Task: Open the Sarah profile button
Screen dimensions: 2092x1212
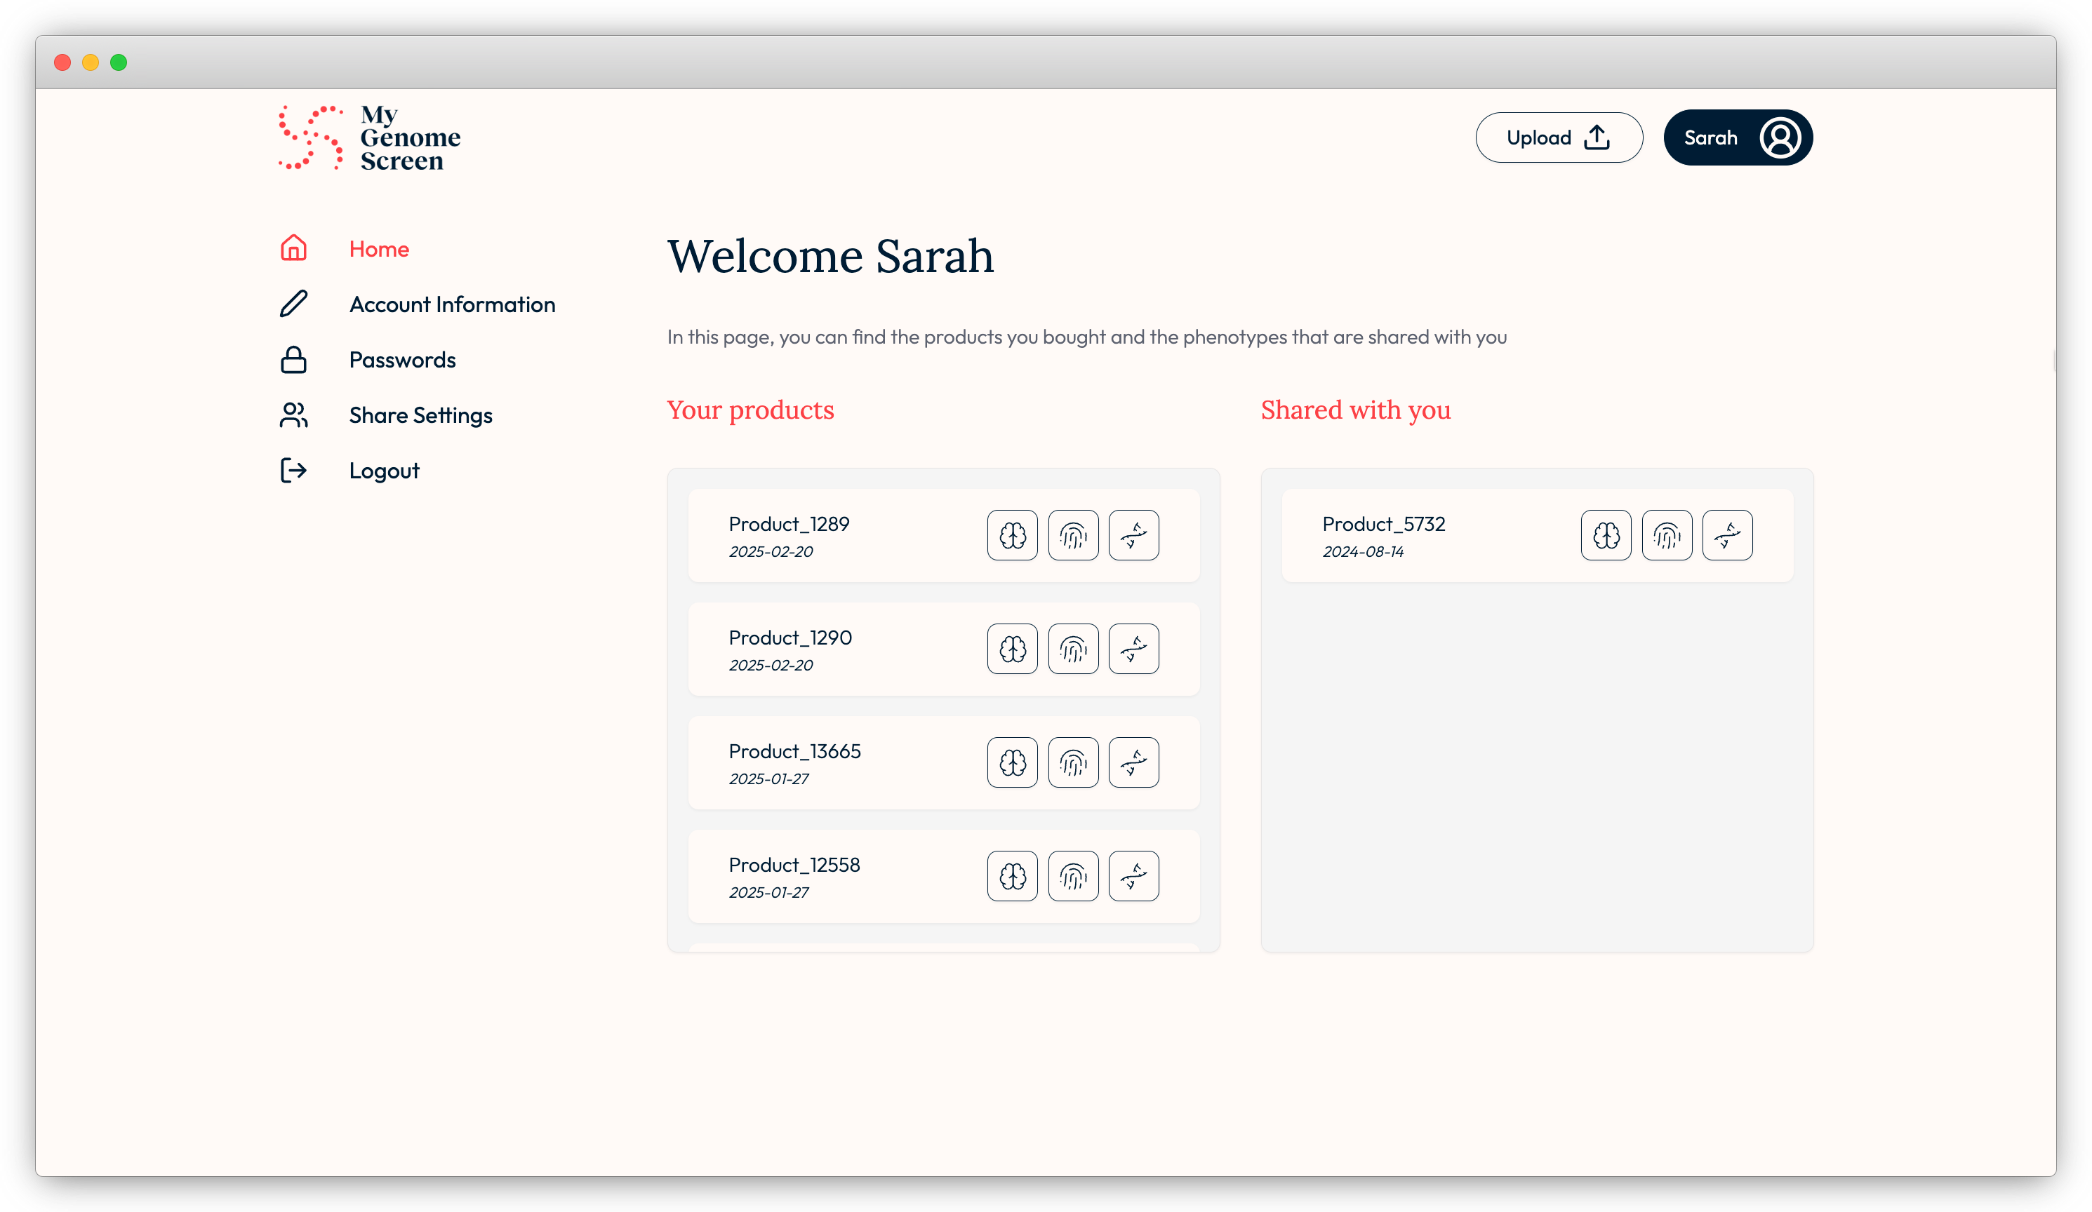Action: [x=1738, y=137]
